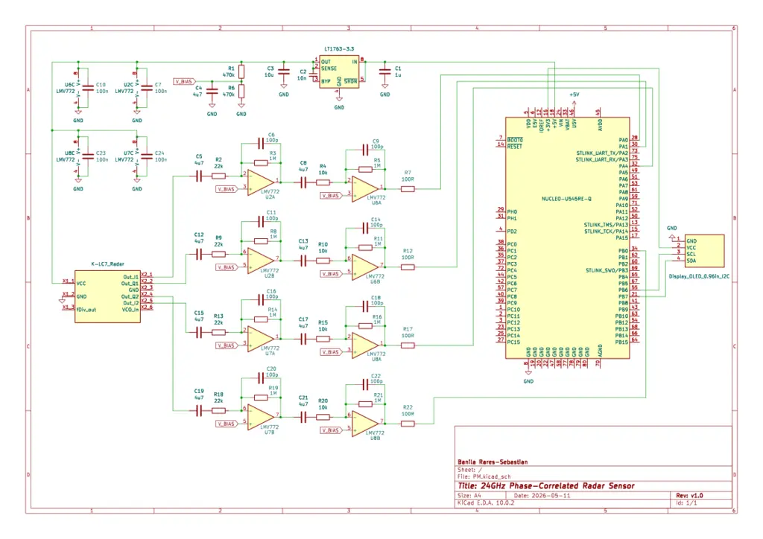Click resistor R17 100R symbol
The image size is (763, 539).
click(x=408, y=345)
